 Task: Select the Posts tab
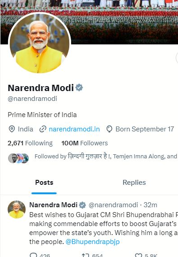[44, 183]
